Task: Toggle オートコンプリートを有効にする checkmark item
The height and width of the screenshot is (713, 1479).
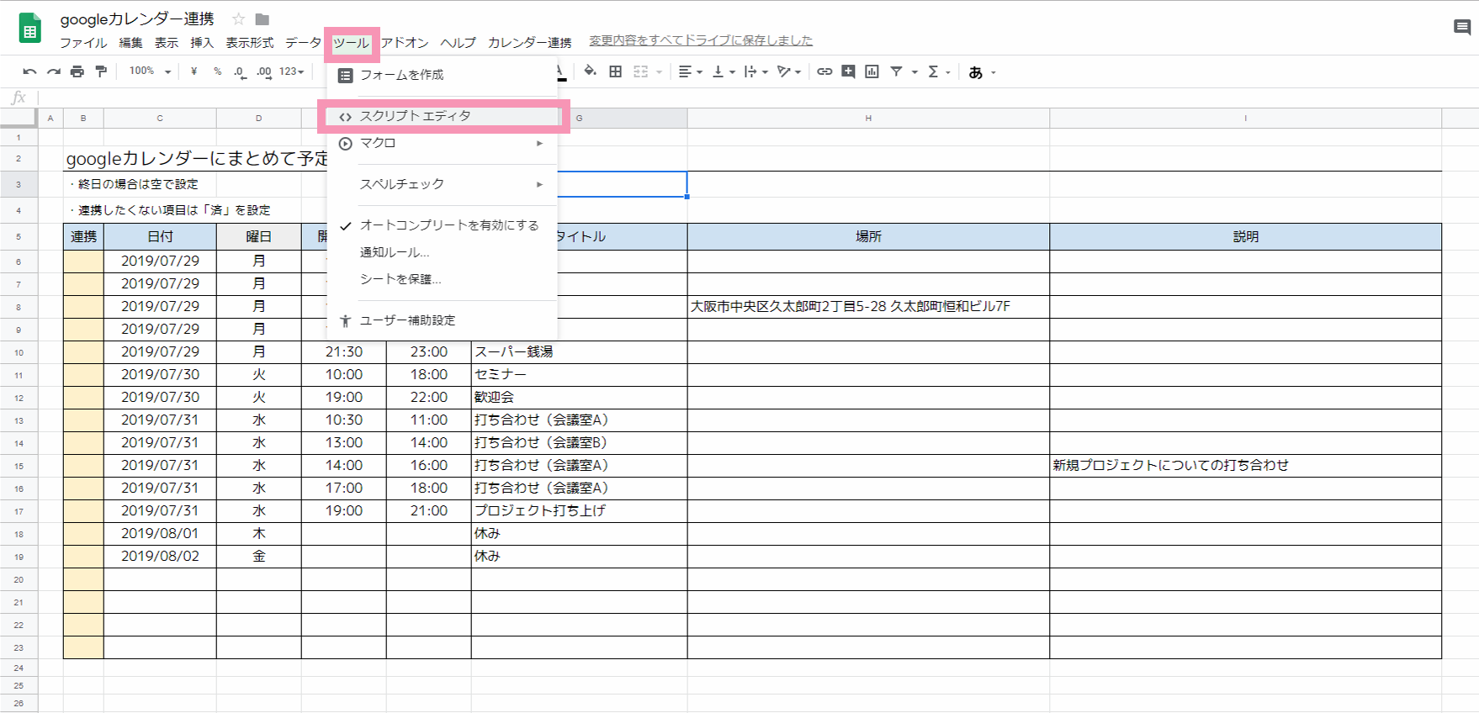Action: coord(442,225)
